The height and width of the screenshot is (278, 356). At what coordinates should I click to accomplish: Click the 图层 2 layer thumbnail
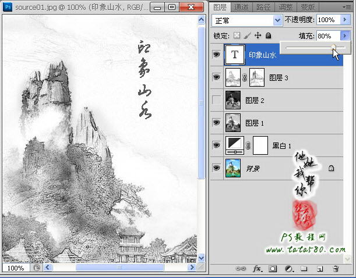233,100
